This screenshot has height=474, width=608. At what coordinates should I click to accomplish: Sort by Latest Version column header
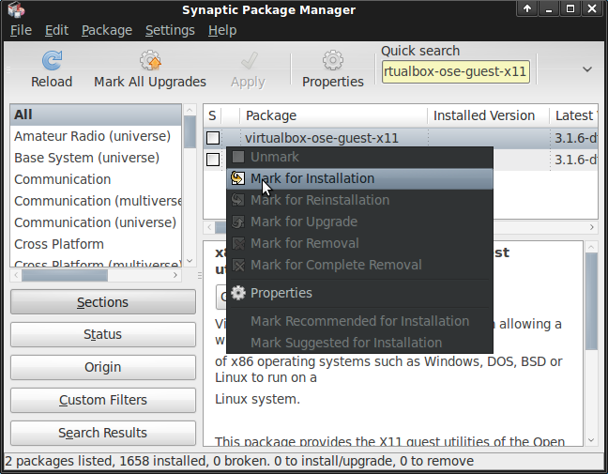[574, 115]
